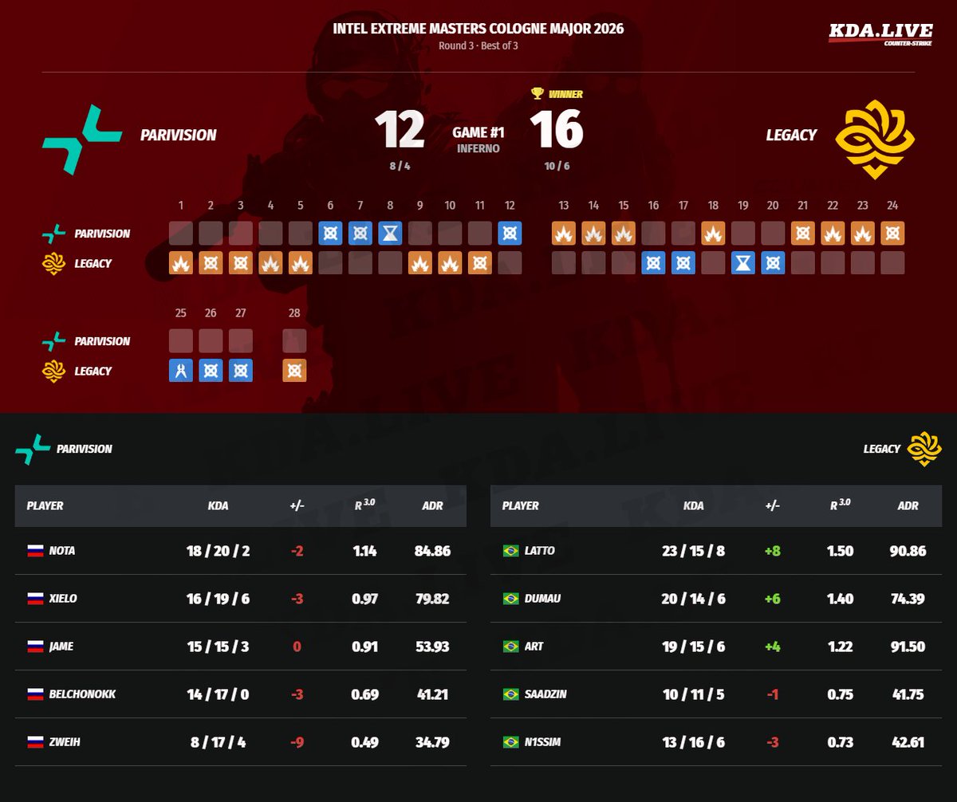Click the large golden Legacy team logo
957x802 pixels.
tap(875, 140)
